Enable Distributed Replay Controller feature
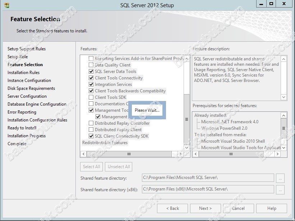Image resolution: width=295 pixels, height=221 pixels. coord(91,123)
